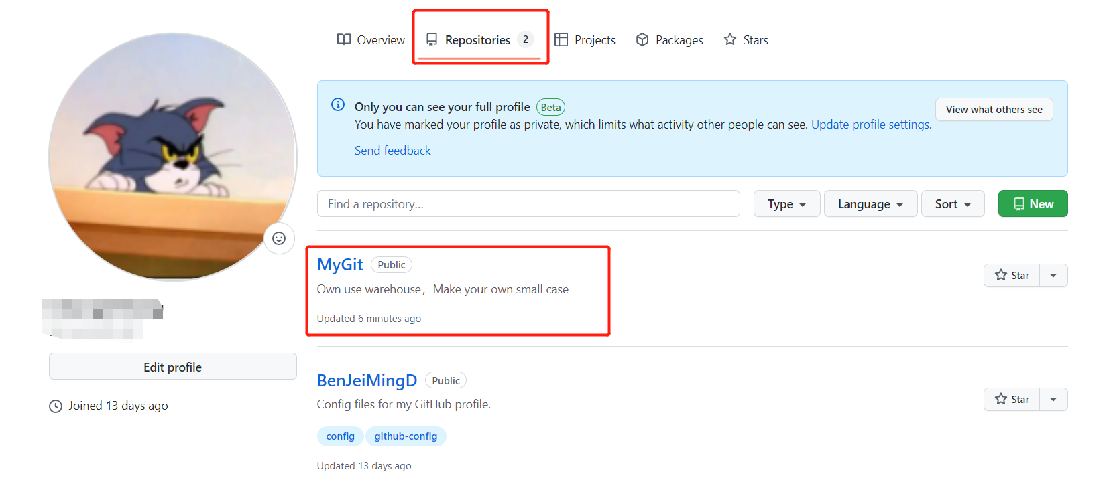Click the repository count badge showing 2
The width and height of the screenshot is (1113, 492).
click(526, 39)
